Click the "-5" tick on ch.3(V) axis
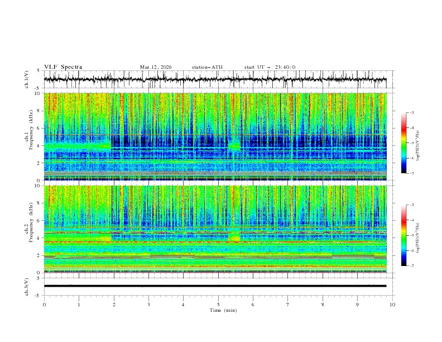Image resolution: width=442 pixels, height=342 pixels. (x=38, y=296)
